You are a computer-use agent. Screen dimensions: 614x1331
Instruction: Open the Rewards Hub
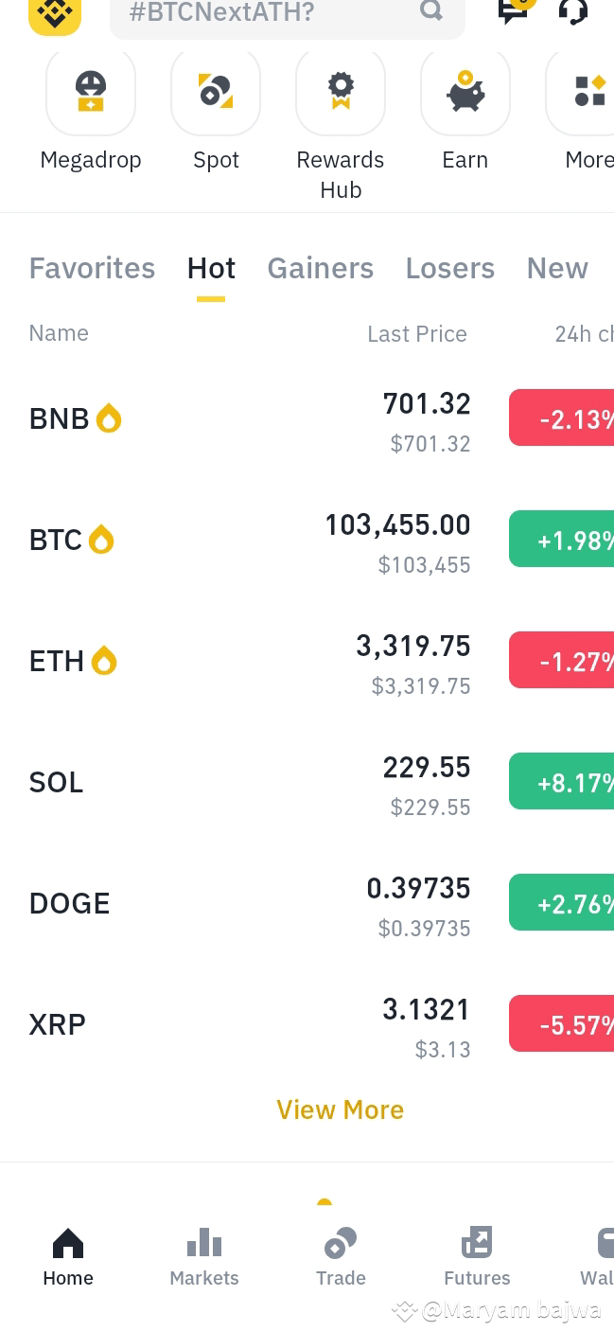click(340, 91)
